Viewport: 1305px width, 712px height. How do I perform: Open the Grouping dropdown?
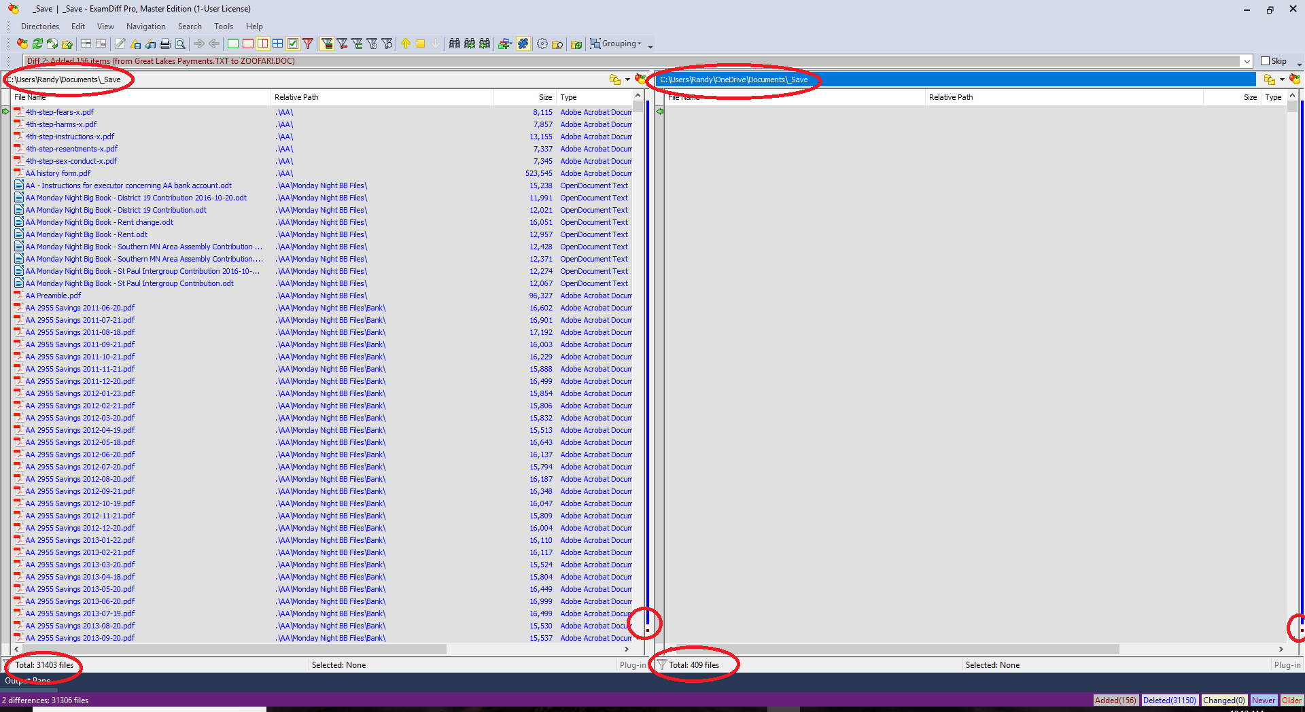point(615,43)
